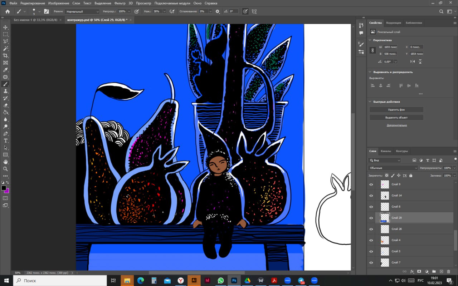The width and height of the screenshot is (458, 286).
Task: Pick the Eyedropper tool
Action: [x=5, y=70]
